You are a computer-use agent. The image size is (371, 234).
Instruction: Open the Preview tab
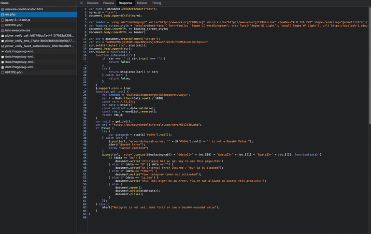click(108, 3)
